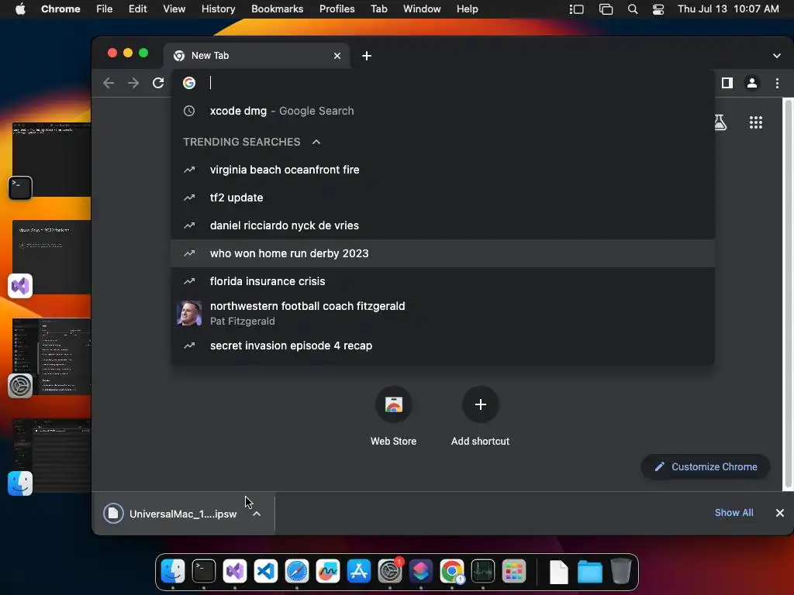Open Finder from the Dock
794x595 pixels.
coord(173,571)
